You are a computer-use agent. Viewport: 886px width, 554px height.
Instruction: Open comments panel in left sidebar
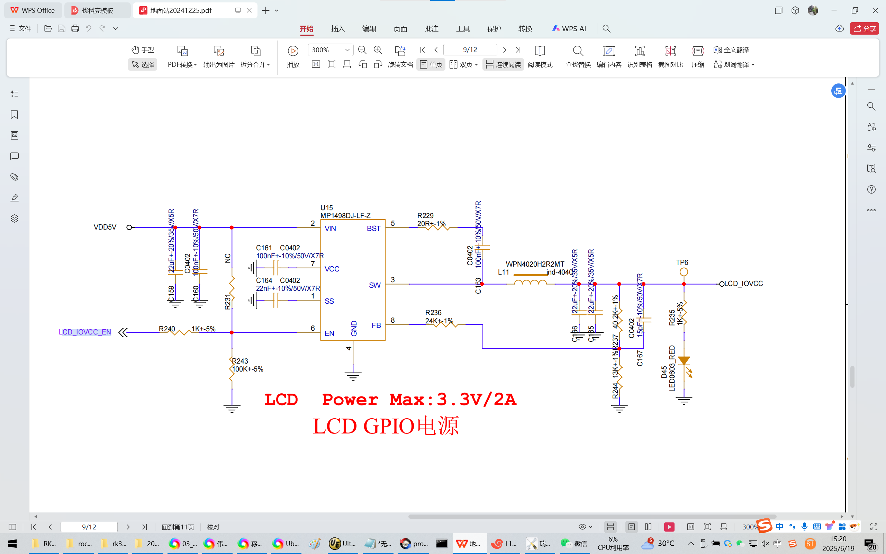[14, 156]
